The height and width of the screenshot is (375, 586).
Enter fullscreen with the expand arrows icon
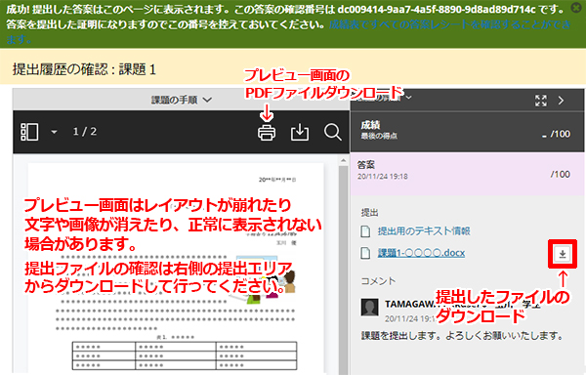(540, 101)
